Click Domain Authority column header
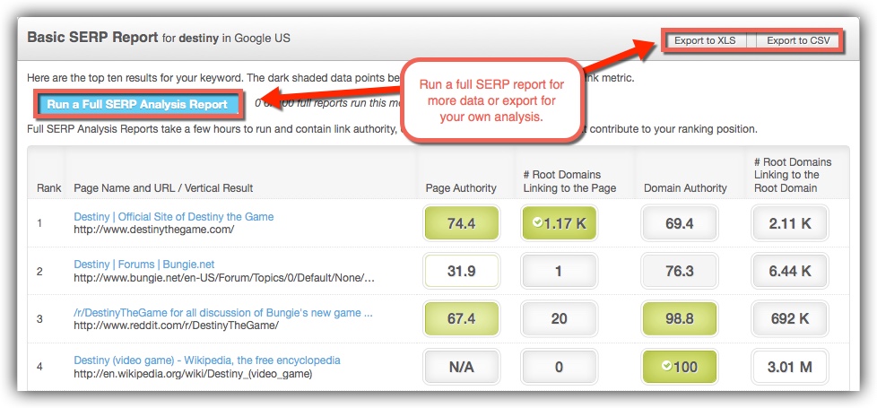The width and height of the screenshot is (877, 408). (x=685, y=188)
